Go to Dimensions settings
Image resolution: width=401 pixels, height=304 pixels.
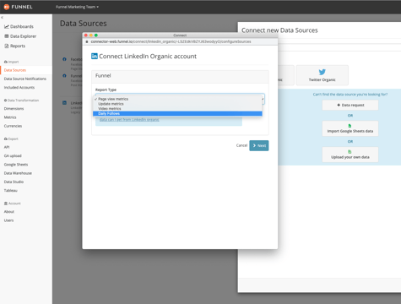point(14,109)
